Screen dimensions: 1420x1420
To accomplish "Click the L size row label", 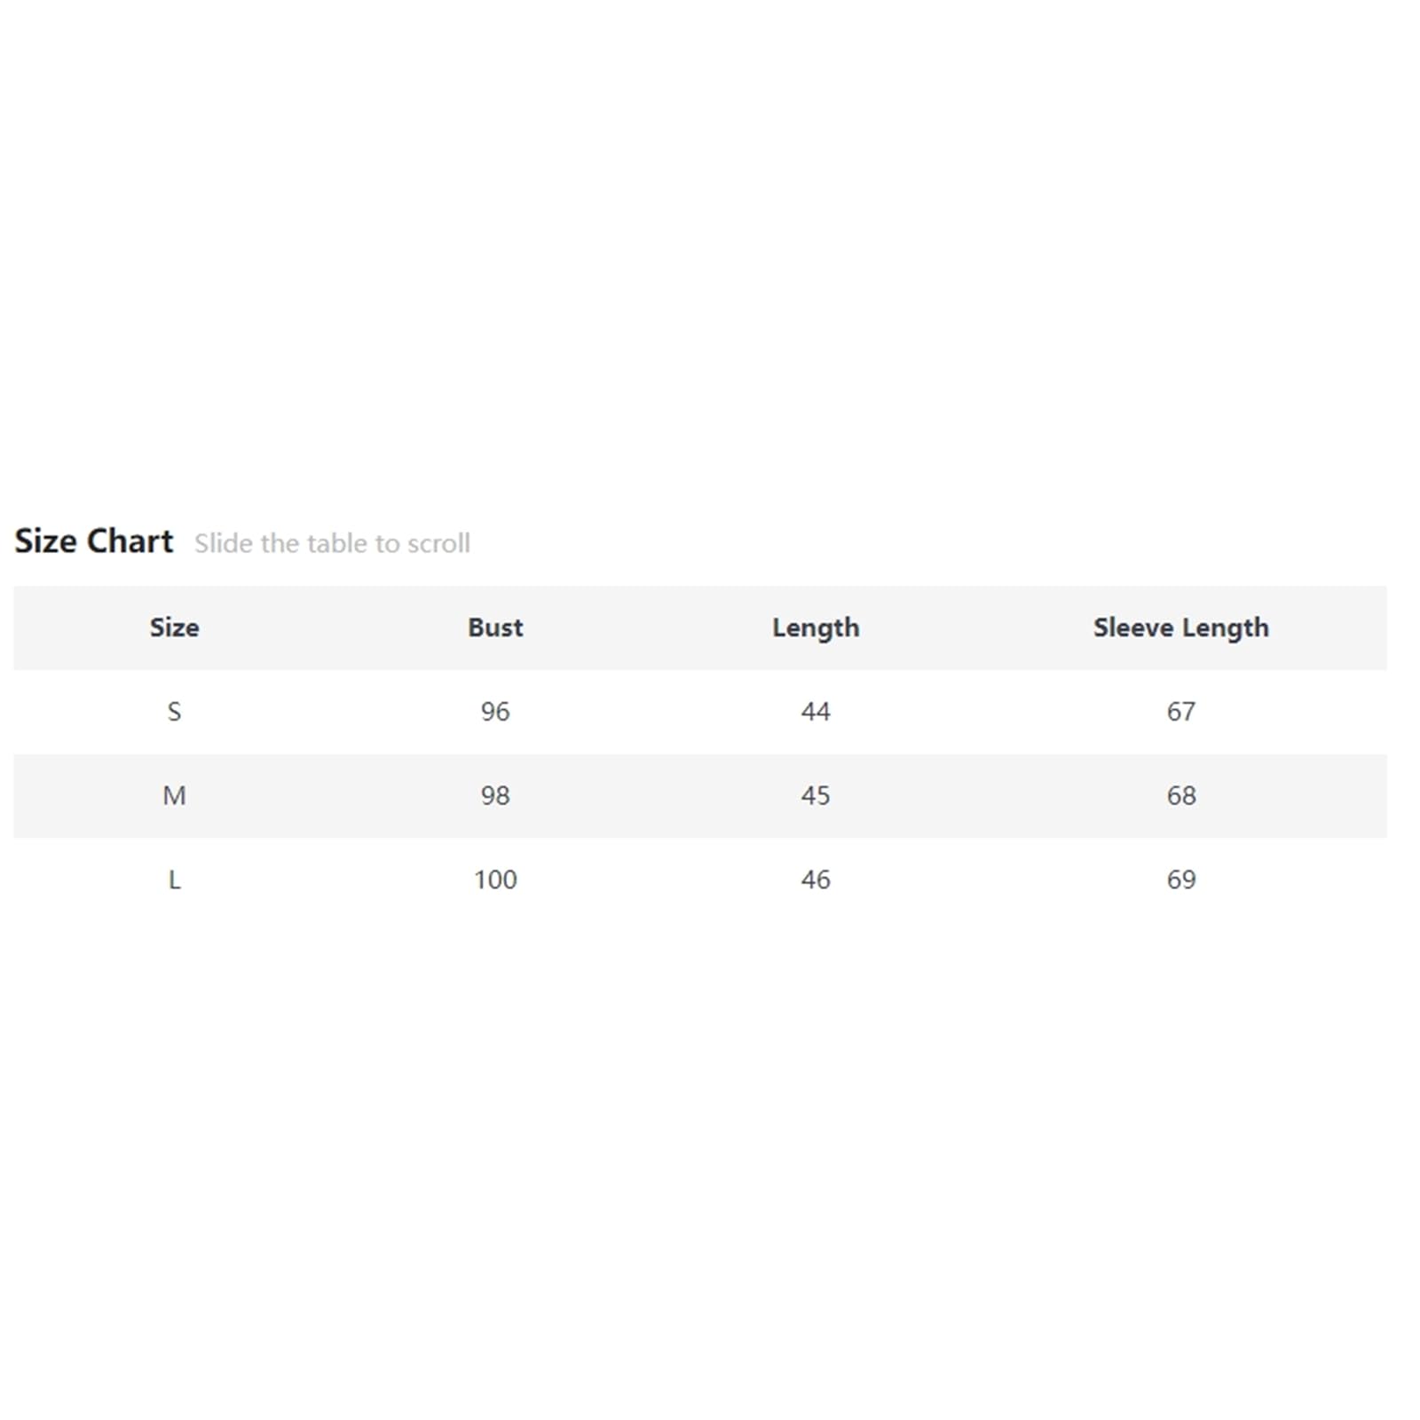I will click(x=174, y=880).
